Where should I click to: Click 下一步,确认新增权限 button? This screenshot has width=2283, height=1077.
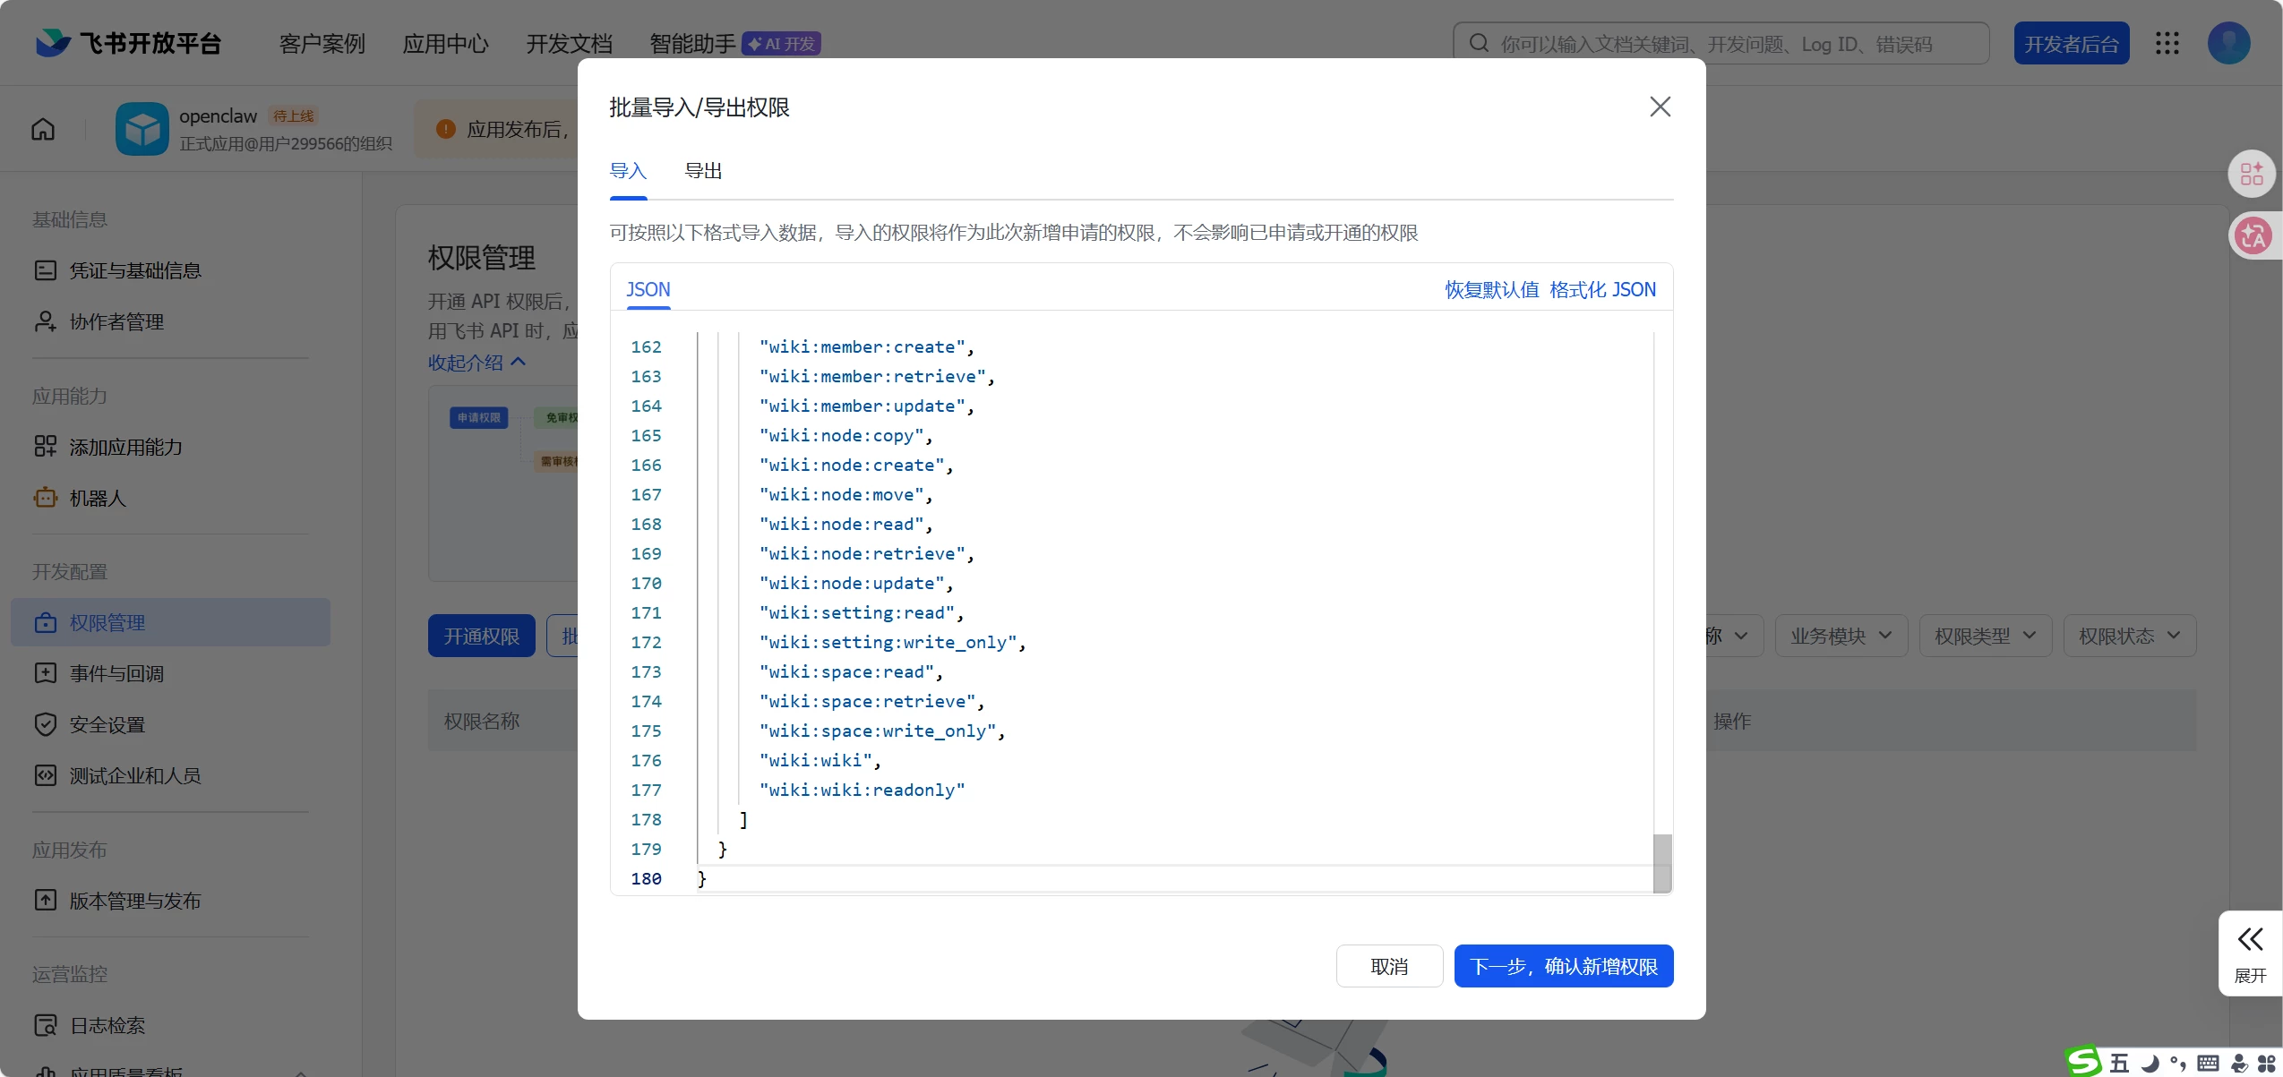point(1563,966)
